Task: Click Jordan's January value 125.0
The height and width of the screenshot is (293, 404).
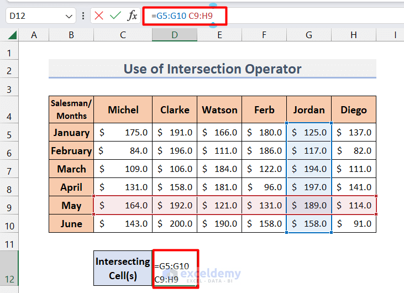Action: click(309, 133)
